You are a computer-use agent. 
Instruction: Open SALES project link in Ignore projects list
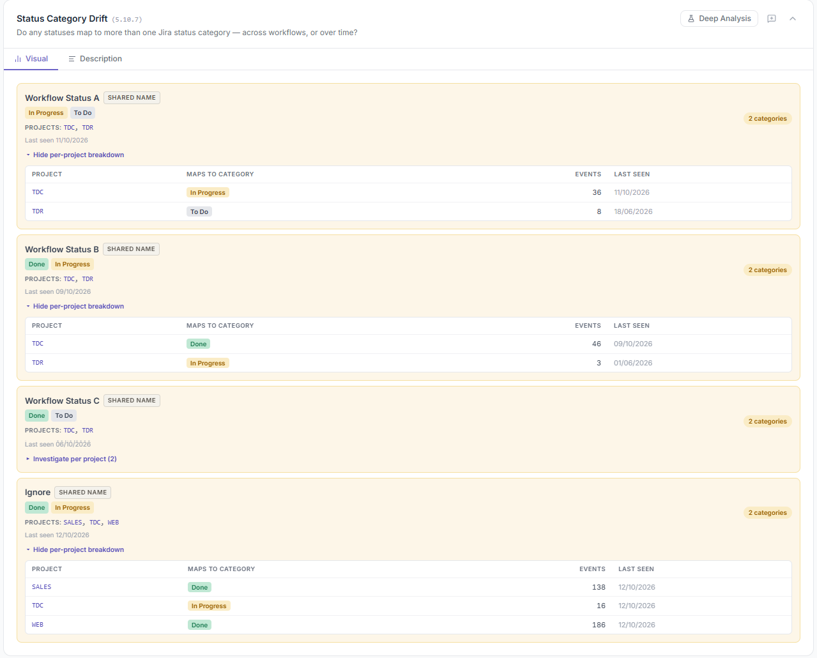(x=73, y=523)
